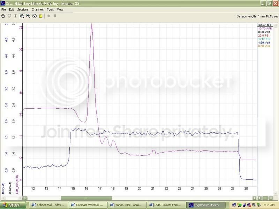This screenshot has width=279, height=209.
Task: Click the yellow note icon
Action: click(x=40, y=16)
